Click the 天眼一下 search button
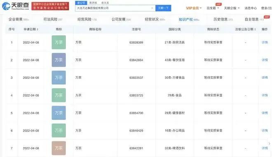The width and height of the screenshot is (272, 157). (x=163, y=8)
